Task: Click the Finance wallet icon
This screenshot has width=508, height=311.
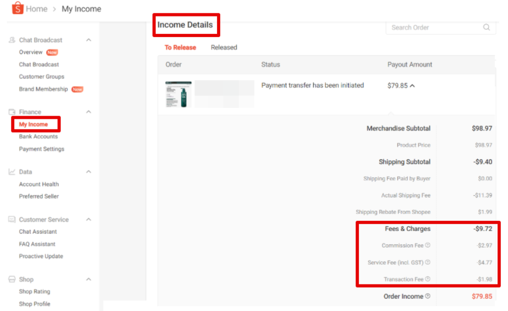Action: tap(12, 112)
